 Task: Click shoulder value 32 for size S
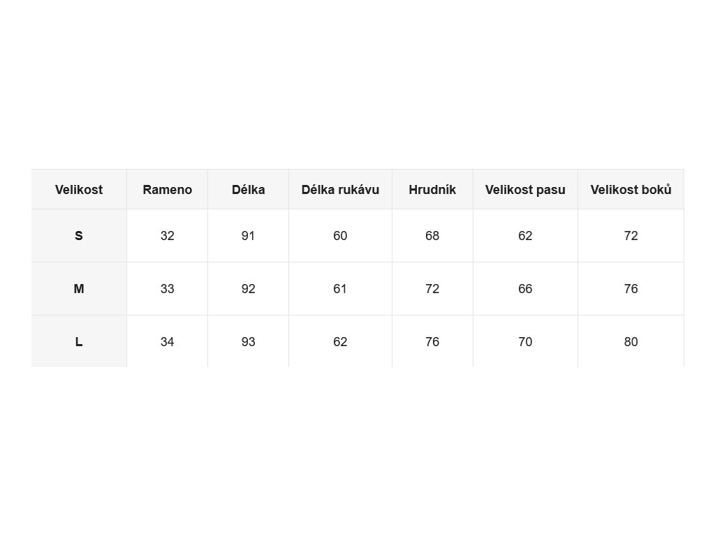[x=168, y=236]
